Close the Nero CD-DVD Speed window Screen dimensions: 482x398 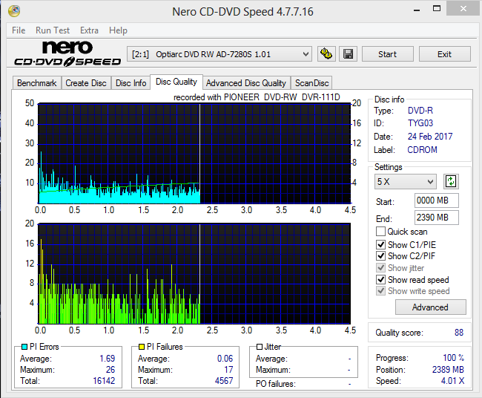click(463, 9)
